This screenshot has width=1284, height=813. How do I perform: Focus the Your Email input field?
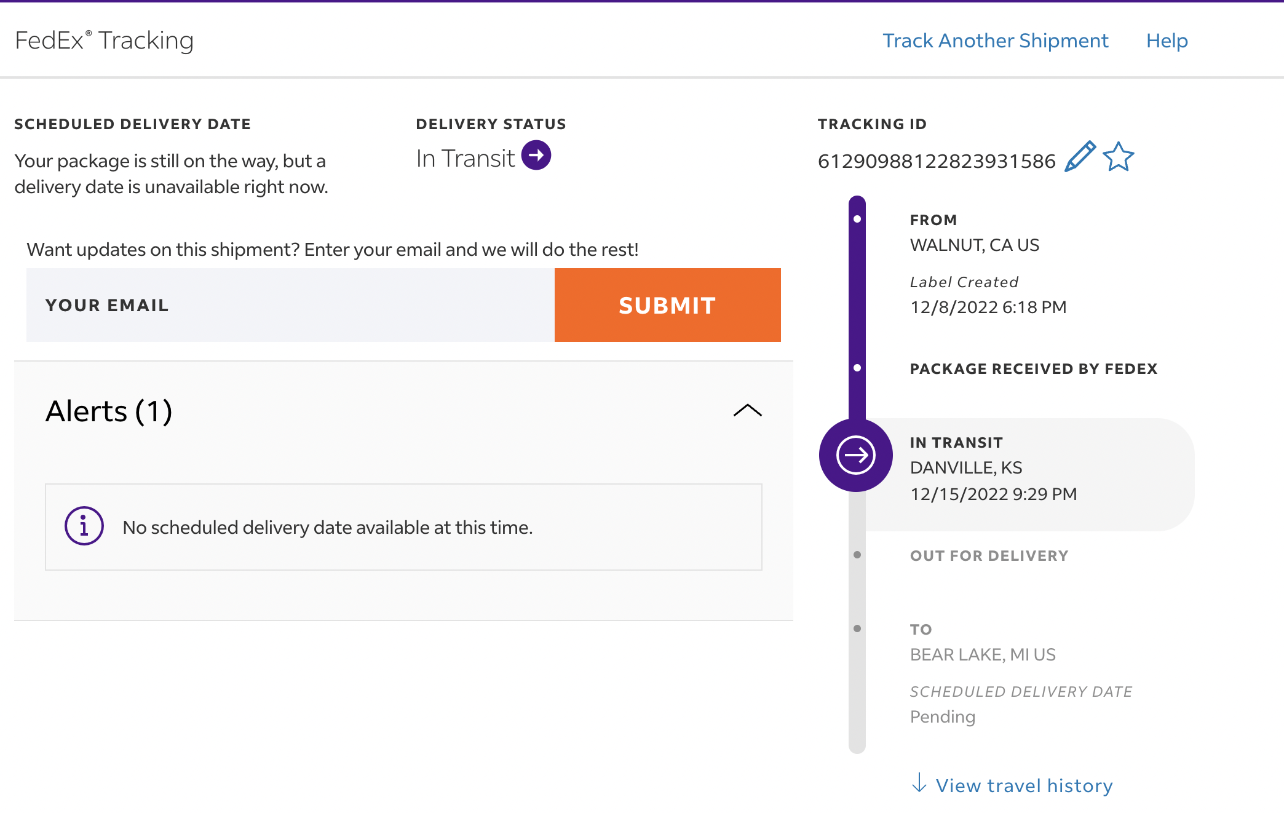290,305
